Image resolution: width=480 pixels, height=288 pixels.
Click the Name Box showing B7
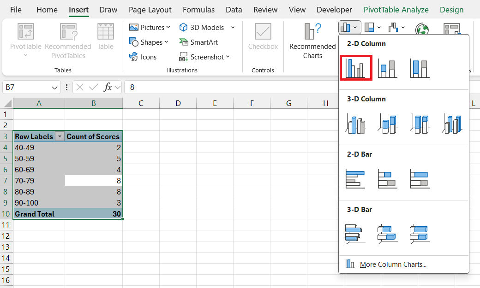27,87
